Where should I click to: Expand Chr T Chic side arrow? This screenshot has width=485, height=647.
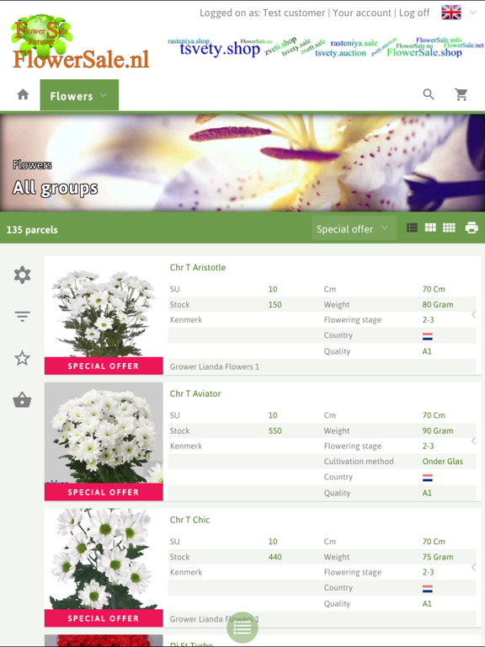coord(474,567)
